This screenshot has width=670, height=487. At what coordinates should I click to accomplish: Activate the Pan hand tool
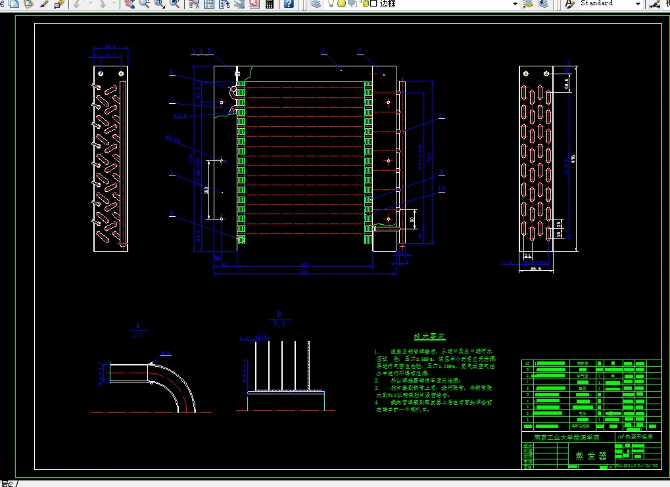tap(130, 3)
